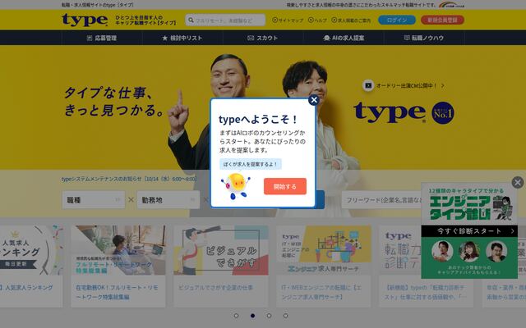Click the book icon beside 転職ノウハウ

point(407,38)
